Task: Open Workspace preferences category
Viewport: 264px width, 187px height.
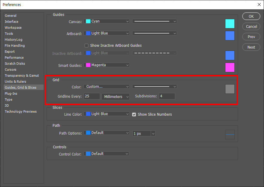Action: 13,28
